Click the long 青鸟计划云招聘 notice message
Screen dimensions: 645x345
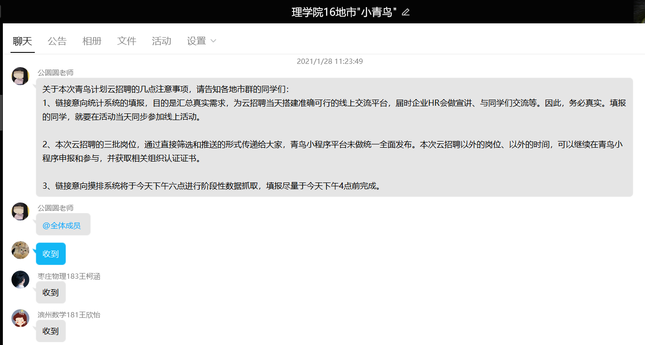coord(334,137)
